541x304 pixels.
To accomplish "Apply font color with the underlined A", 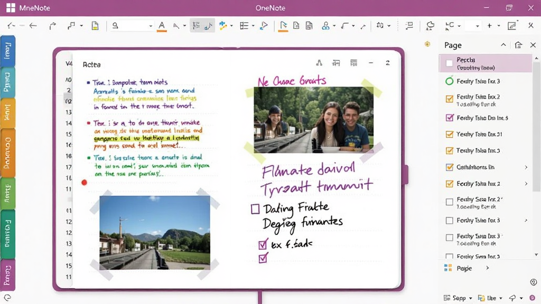I will coord(162,26).
